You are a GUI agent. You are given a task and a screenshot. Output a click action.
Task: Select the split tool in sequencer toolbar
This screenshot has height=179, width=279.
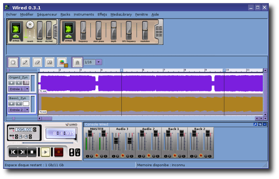pyautogui.click(x=49, y=62)
